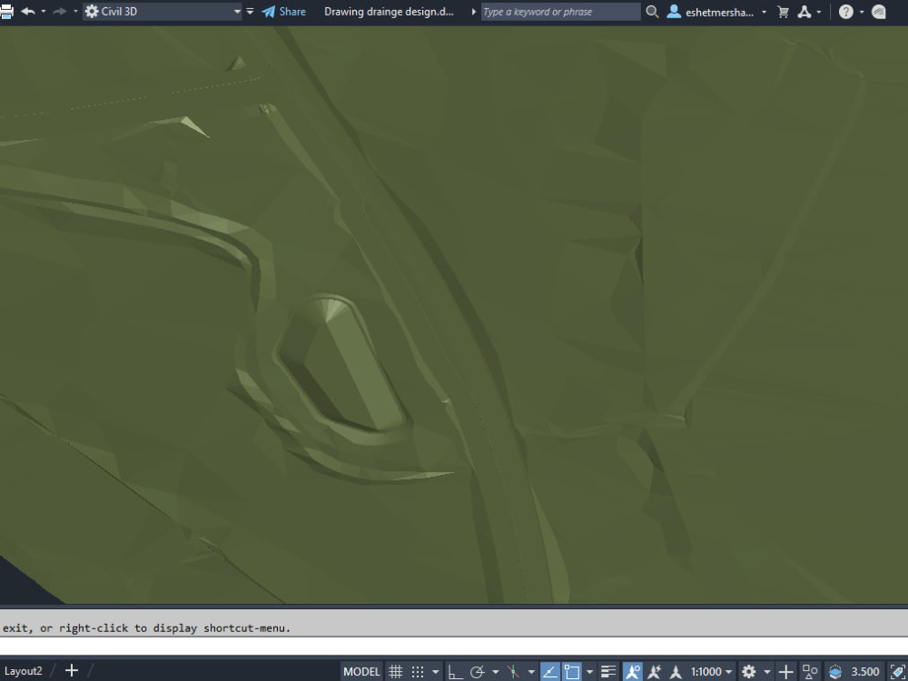
Task: Toggle snap mode dotted grid icon
Action: (x=418, y=672)
